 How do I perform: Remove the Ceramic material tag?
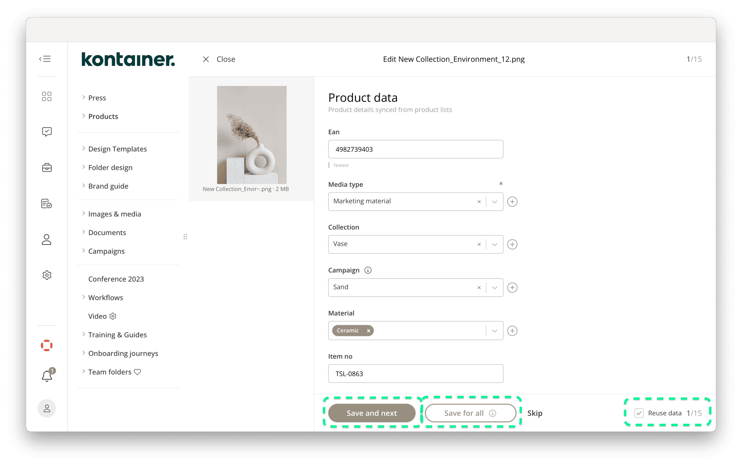368,330
